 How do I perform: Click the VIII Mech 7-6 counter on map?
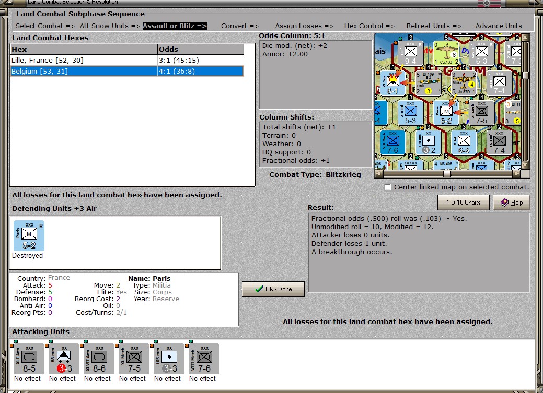[392, 142]
